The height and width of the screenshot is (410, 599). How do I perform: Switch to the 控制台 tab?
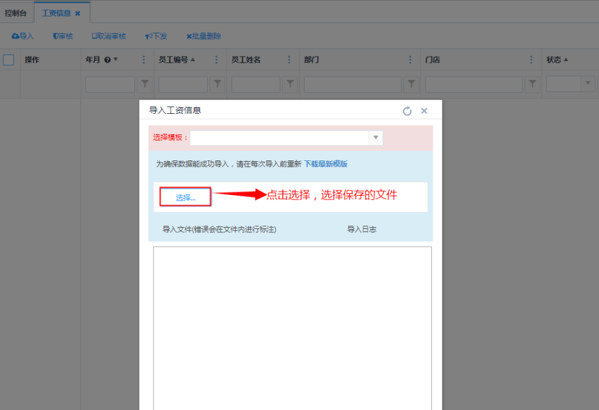click(16, 13)
